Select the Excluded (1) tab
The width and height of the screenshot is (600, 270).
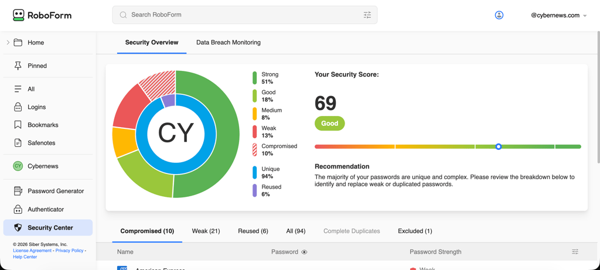point(415,231)
